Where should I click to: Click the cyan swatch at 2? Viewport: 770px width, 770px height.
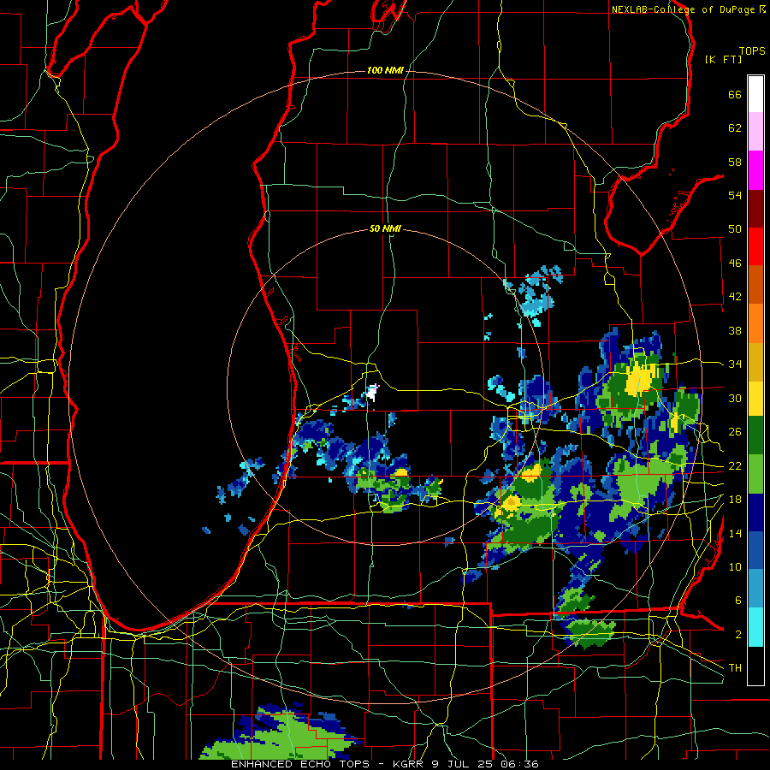coord(755,627)
